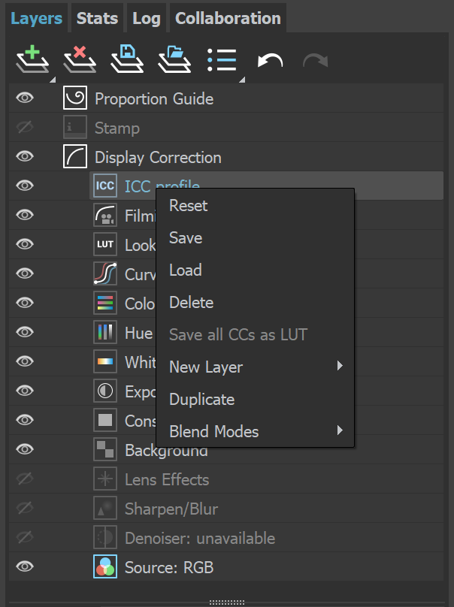454x607 pixels.
Task: Toggle visibility of the Lookup Table layer
Action: pyautogui.click(x=25, y=244)
